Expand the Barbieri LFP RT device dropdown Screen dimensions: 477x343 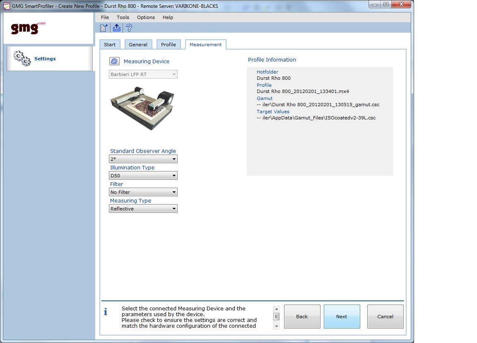(x=143, y=74)
